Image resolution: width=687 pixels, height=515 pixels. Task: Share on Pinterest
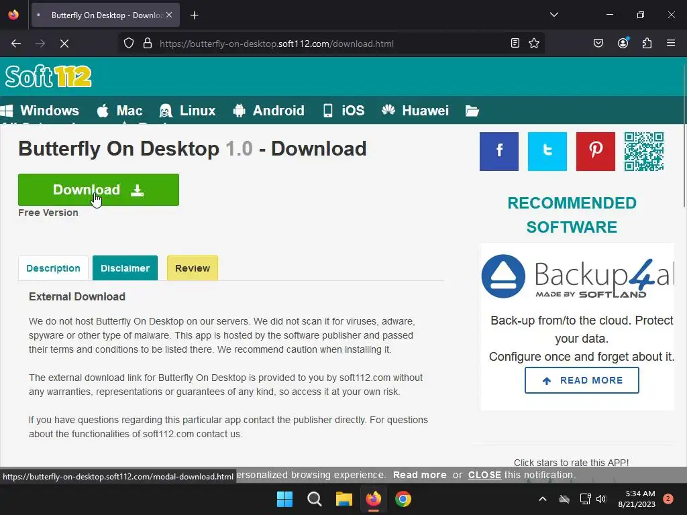(x=596, y=152)
